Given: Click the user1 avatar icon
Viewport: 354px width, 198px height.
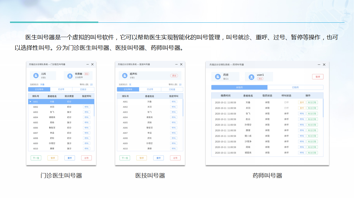Looking at the screenshot, I should coord(251,77).
